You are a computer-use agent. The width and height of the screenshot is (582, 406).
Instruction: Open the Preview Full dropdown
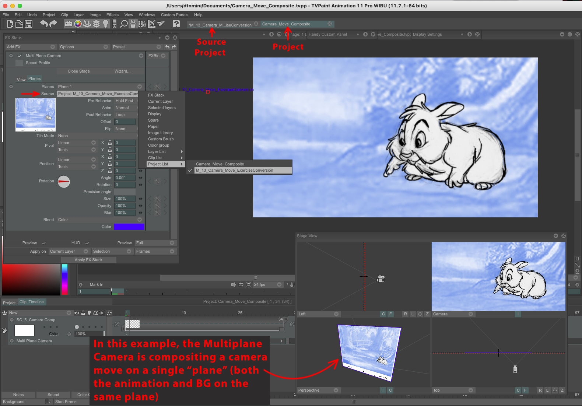coord(155,243)
